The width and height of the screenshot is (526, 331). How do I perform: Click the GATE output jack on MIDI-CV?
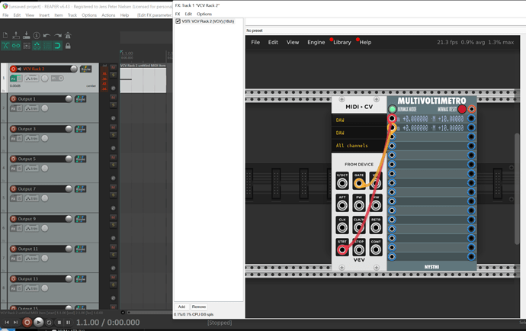pyautogui.click(x=359, y=183)
